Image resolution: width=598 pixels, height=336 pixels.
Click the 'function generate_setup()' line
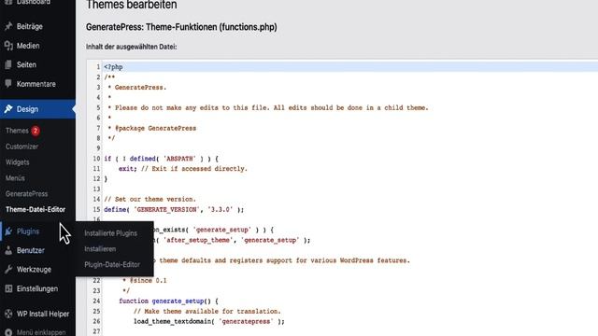pos(168,301)
